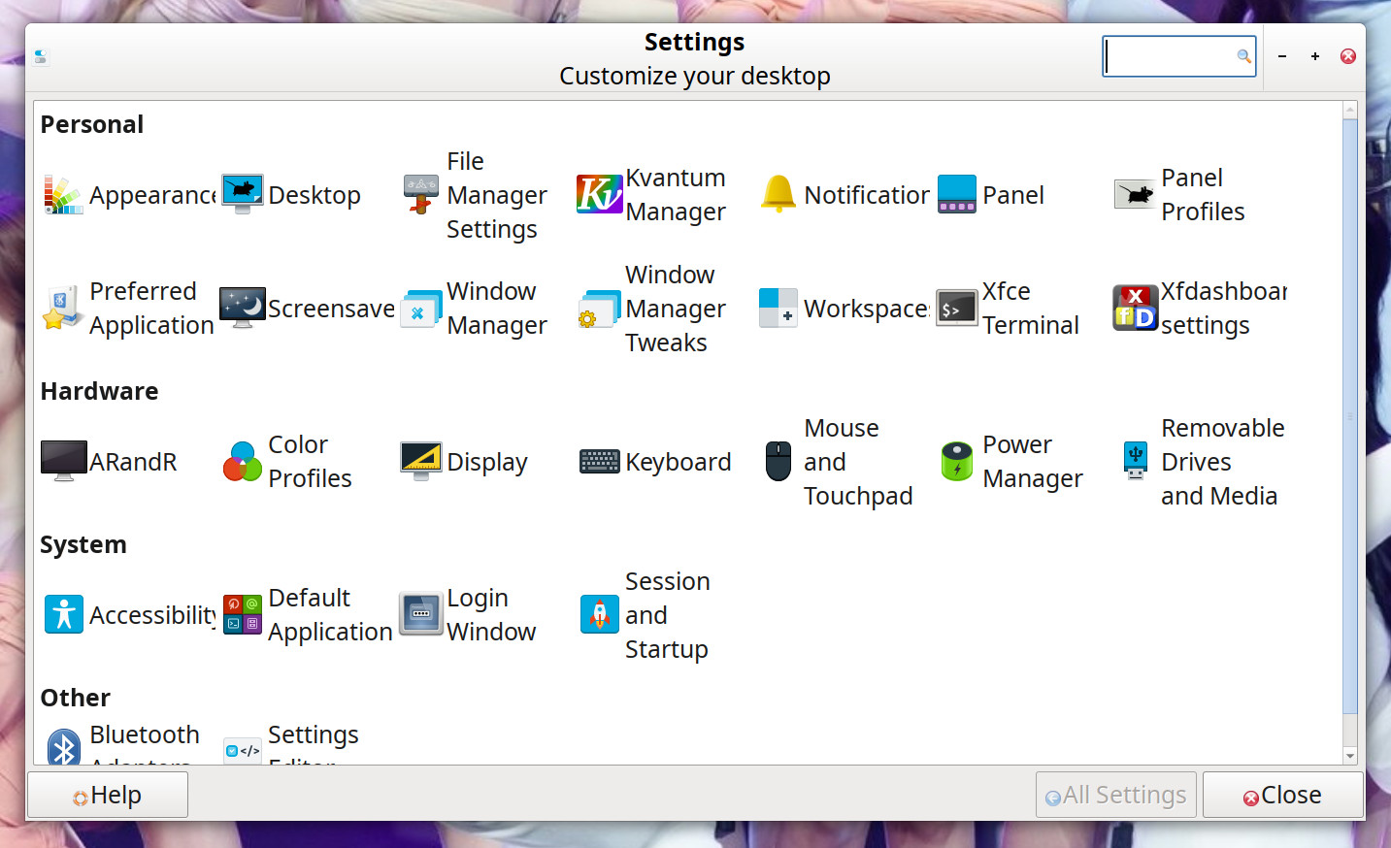Open the Notifications bell icon
This screenshot has width=1391, height=848.
coord(778,195)
